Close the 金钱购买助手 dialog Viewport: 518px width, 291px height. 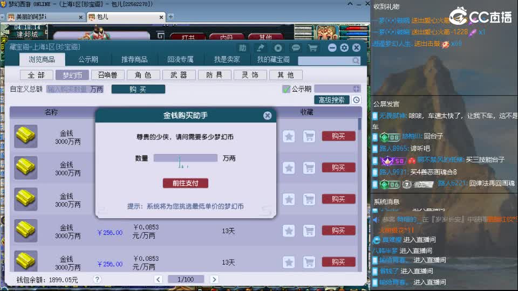[267, 115]
